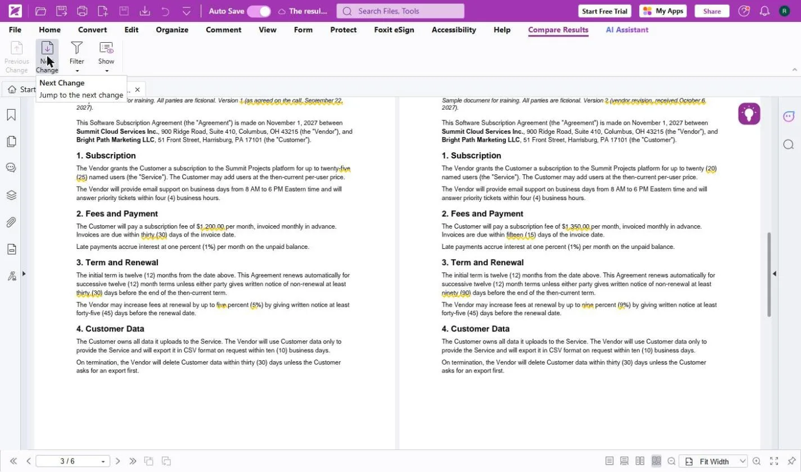Open the Comments panel icon in sidebar
This screenshot has height=472, width=801.
pyautogui.click(x=11, y=167)
